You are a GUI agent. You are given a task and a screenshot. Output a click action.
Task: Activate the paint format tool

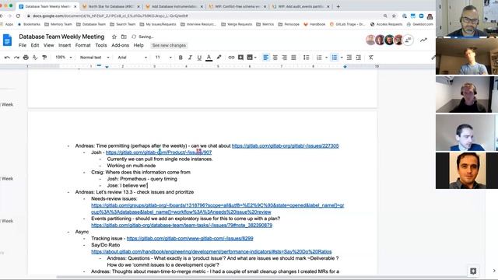click(44, 58)
